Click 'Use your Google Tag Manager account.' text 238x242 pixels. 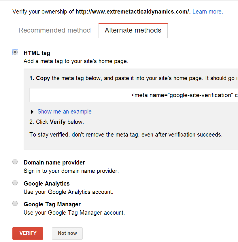[x=74, y=213]
